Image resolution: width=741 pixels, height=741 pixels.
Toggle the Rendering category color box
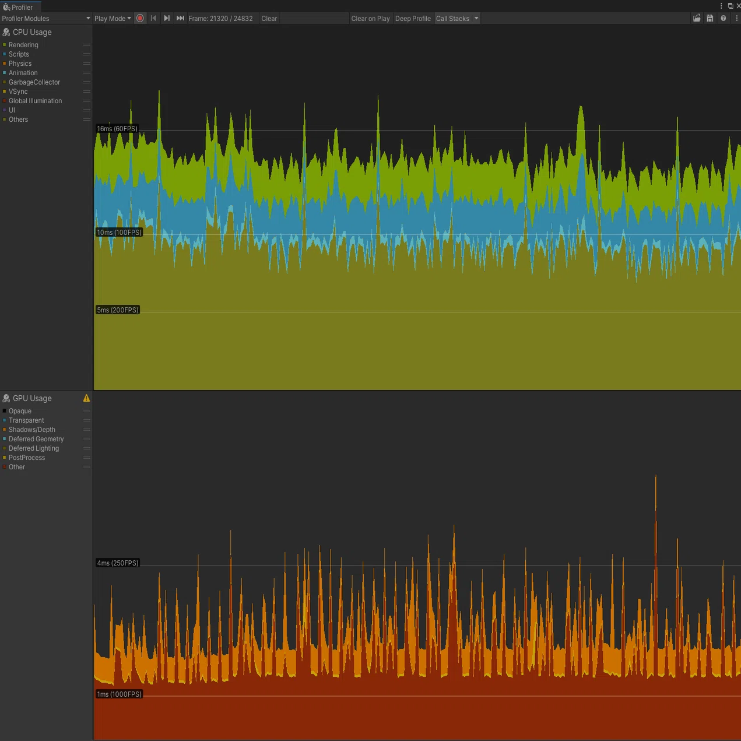[5, 45]
